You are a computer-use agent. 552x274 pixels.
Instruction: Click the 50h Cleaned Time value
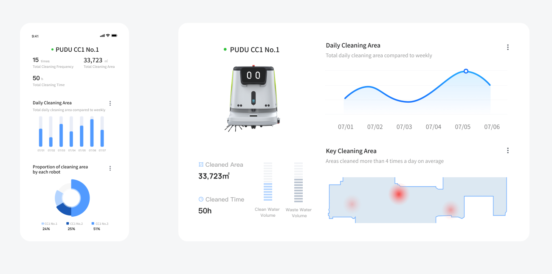tap(205, 210)
